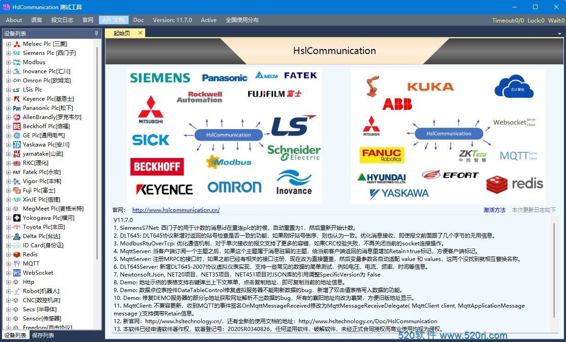
Task: Click Version: 11.7.0 menu item
Action: (172, 20)
